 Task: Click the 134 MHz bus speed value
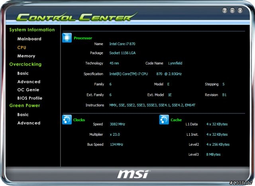tap(117, 144)
